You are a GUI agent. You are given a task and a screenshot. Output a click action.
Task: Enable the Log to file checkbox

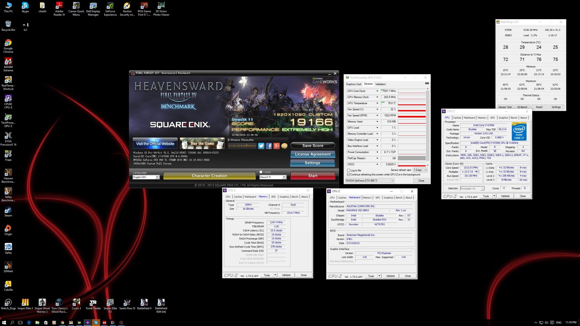coord(349,170)
